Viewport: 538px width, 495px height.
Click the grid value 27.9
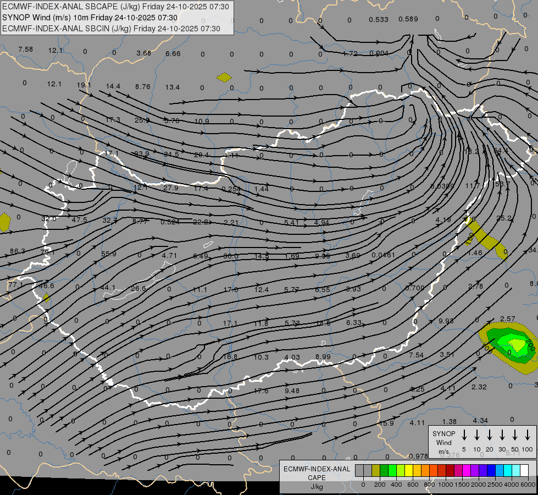(171, 188)
